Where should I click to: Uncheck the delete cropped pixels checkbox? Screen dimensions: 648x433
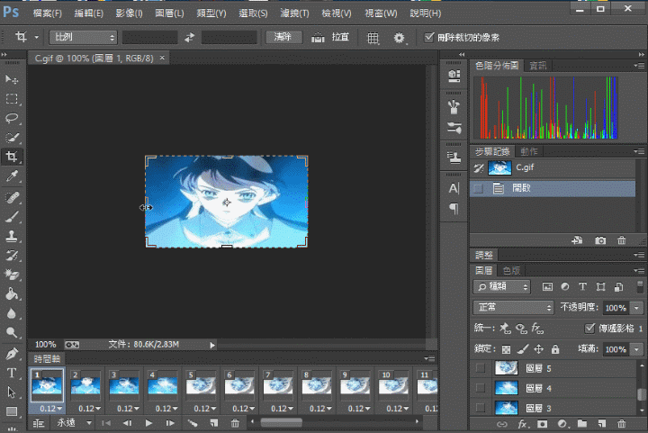pyautogui.click(x=428, y=38)
